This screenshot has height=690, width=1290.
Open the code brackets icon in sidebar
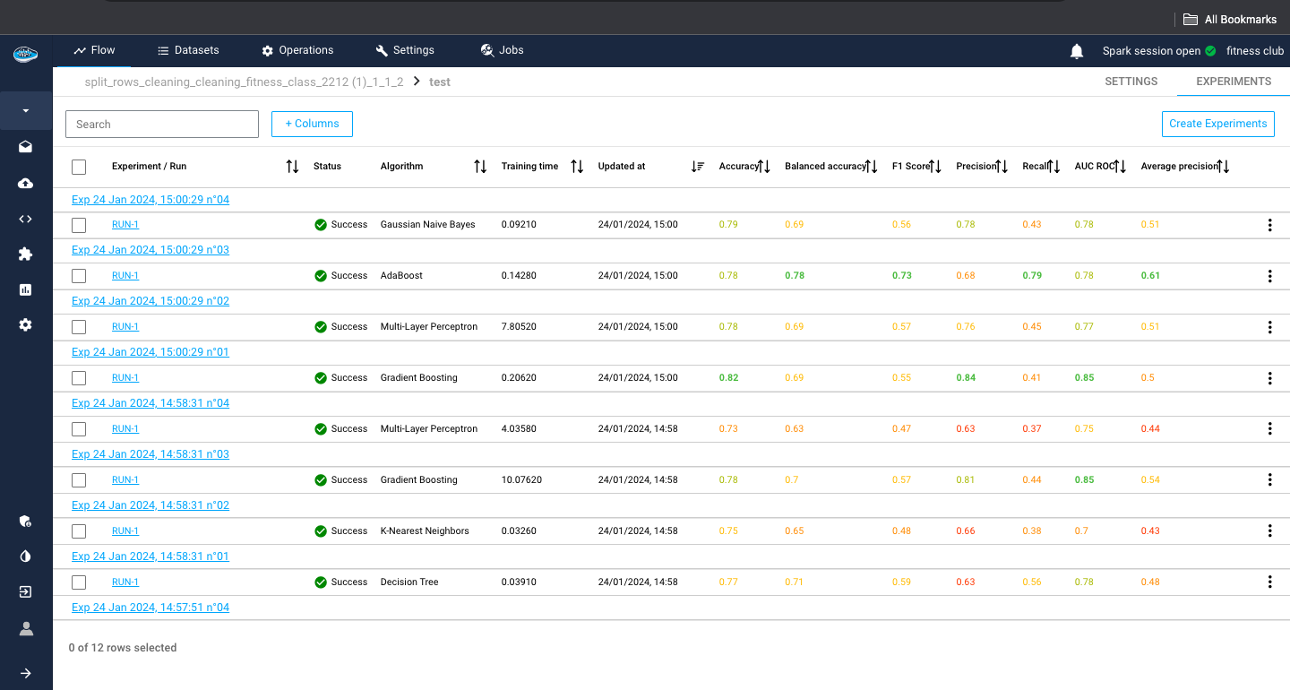coord(25,219)
